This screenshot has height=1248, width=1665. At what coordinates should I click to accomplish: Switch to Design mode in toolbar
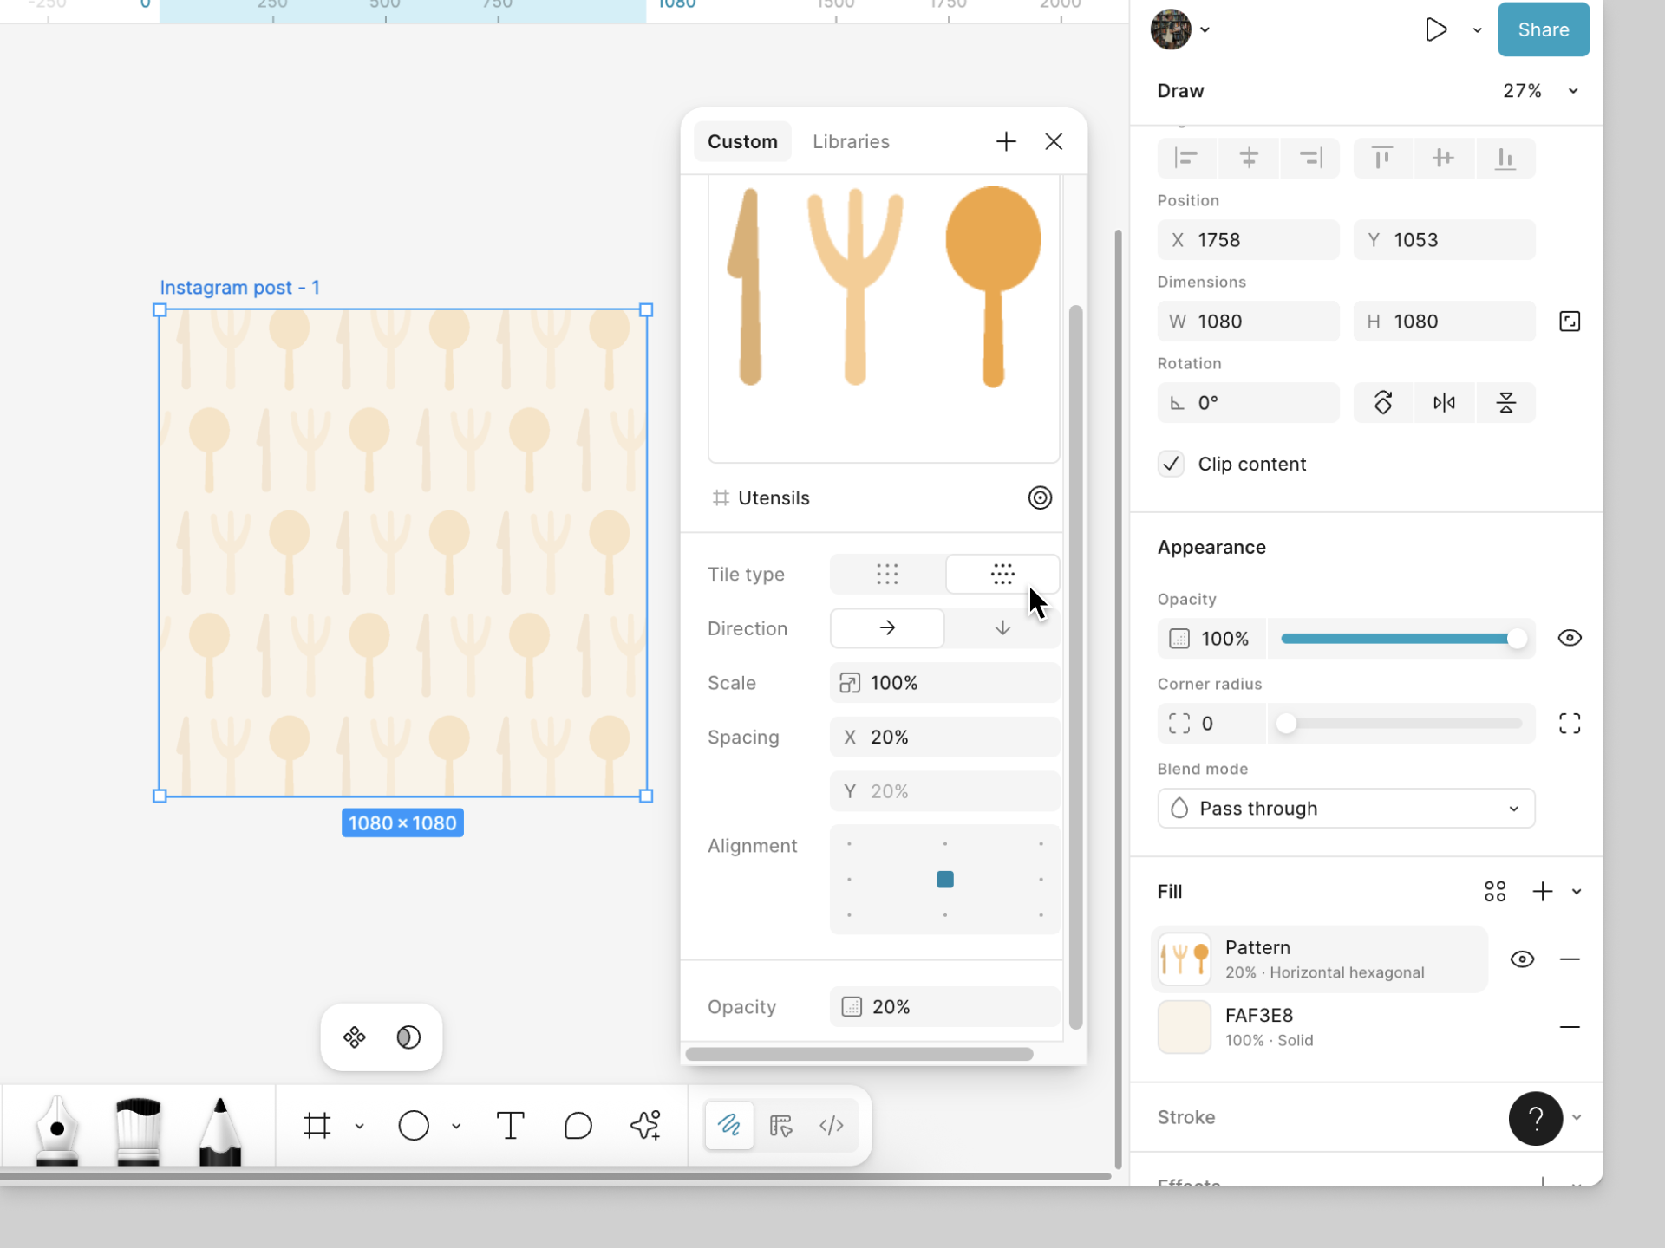click(781, 1126)
